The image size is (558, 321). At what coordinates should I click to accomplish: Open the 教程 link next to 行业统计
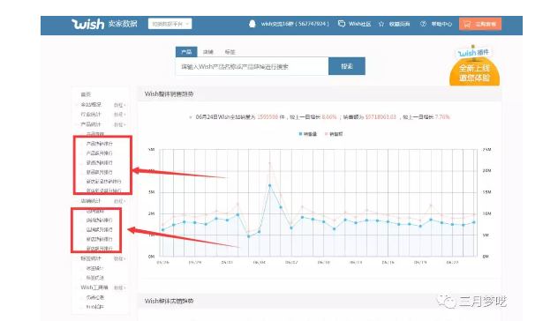click(x=119, y=115)
